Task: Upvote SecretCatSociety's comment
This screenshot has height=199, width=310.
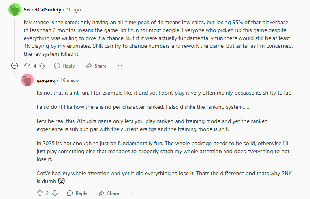Action: (x=28, y=66)
